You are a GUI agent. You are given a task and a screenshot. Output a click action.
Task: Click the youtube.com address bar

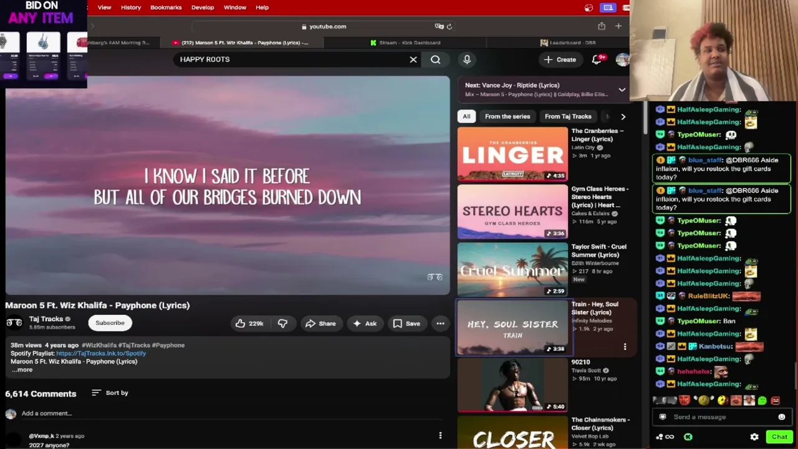[x=324, y=26]
